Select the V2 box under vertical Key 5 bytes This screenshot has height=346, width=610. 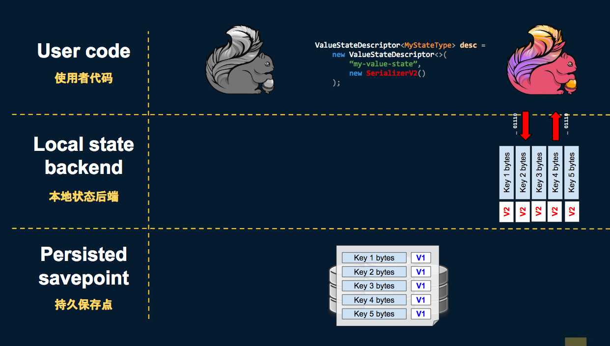[571, 211]
